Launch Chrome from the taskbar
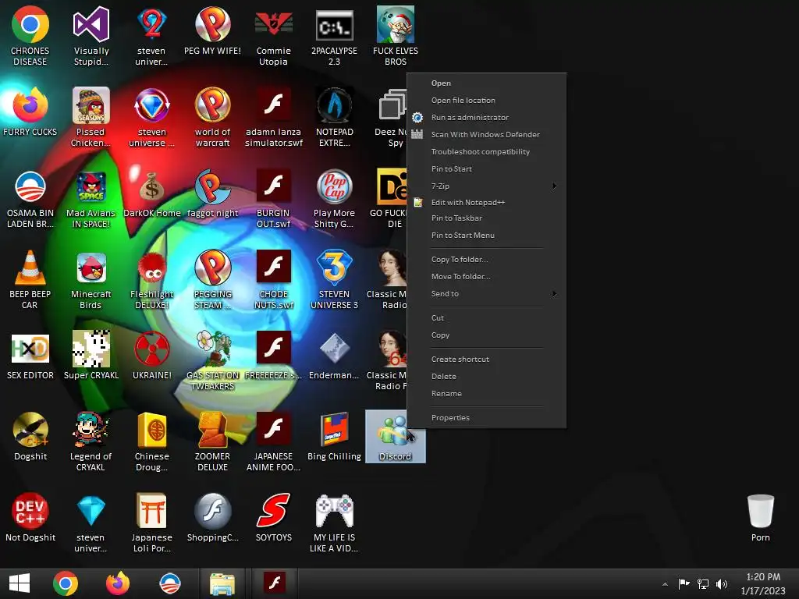 pyautogui.click(x=66, y=583)
